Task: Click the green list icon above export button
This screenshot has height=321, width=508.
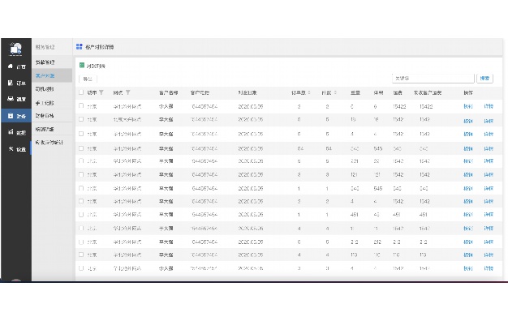Action: (82, 66)
